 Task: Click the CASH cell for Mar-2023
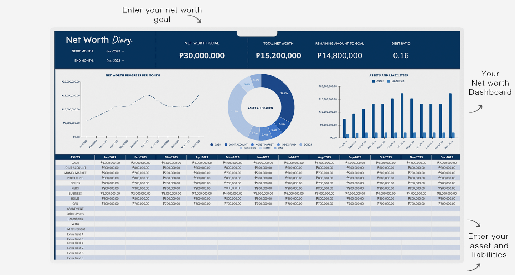(x=171, y=163)
